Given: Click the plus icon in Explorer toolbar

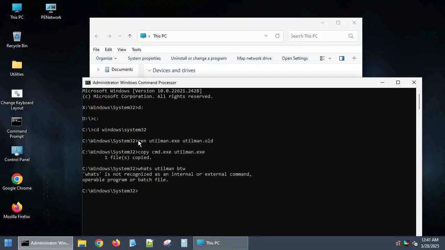Looking at the screenshot, I should pyautogui.click(x=354, y=58).
